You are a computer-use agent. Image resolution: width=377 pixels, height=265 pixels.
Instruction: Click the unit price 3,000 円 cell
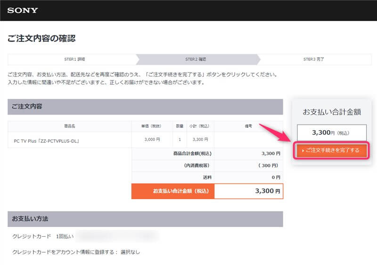(152, 140)
